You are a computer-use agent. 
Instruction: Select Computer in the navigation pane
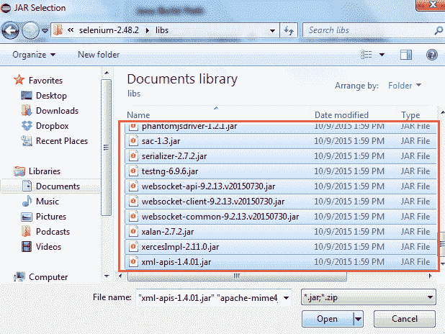(x=48, y=277)
